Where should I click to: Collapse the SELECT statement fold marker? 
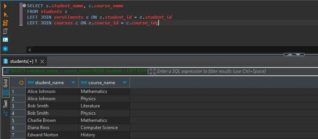point(24,6)
